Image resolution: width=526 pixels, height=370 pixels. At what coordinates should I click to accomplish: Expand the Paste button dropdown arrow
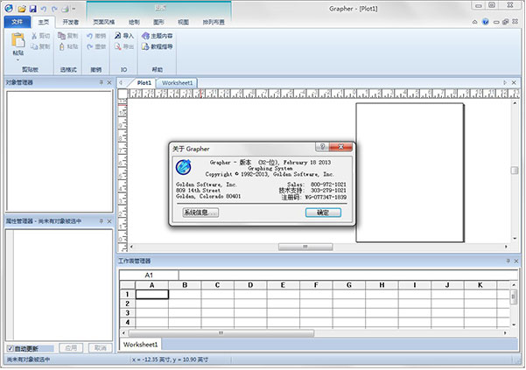[x=18, y=60]
